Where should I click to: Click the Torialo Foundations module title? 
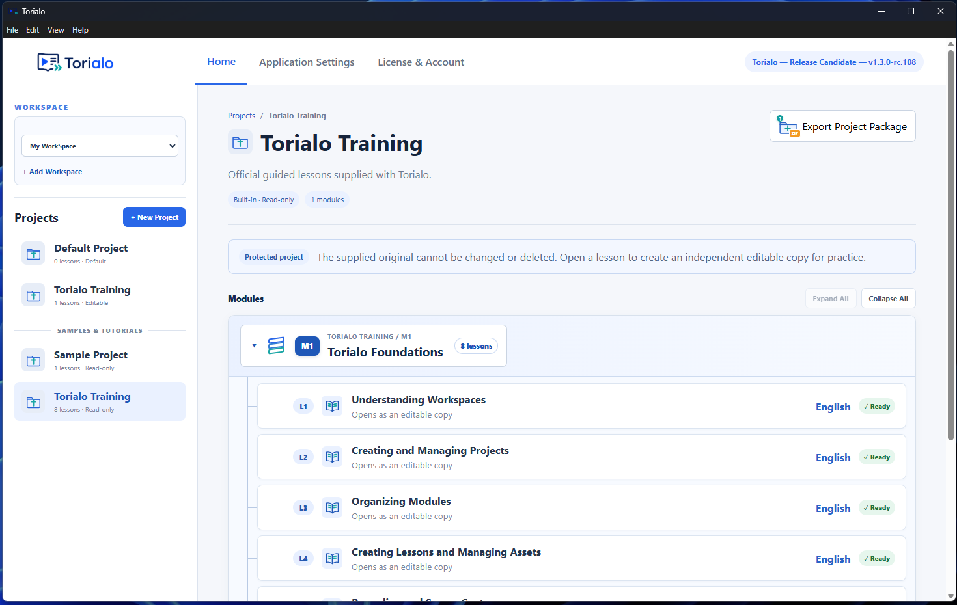385,352
